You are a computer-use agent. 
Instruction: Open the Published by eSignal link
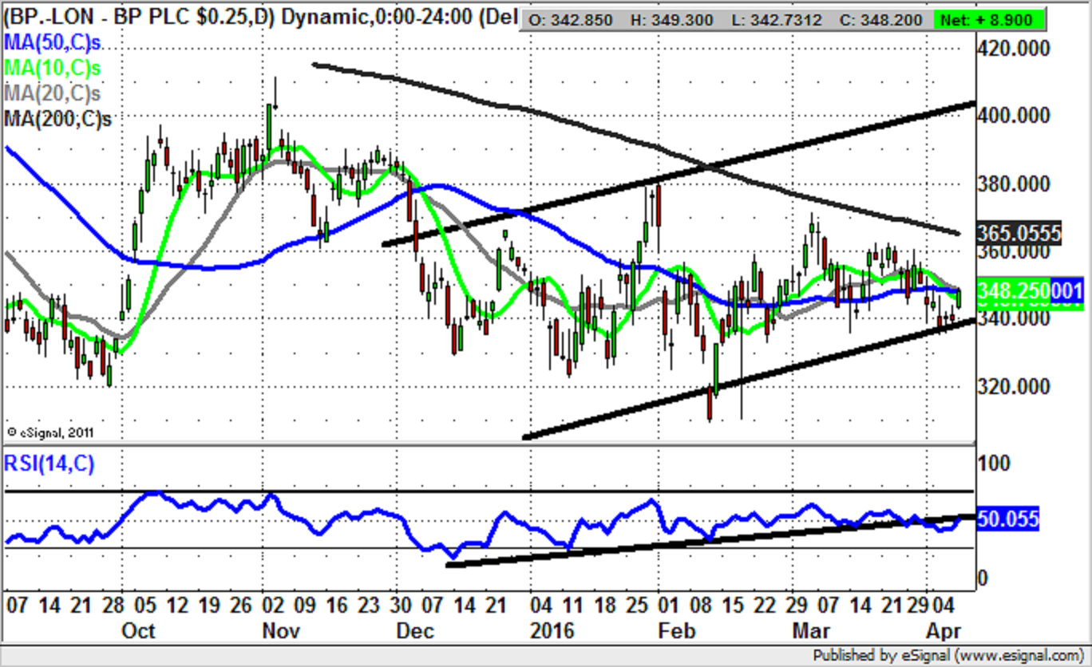[949, 656]
